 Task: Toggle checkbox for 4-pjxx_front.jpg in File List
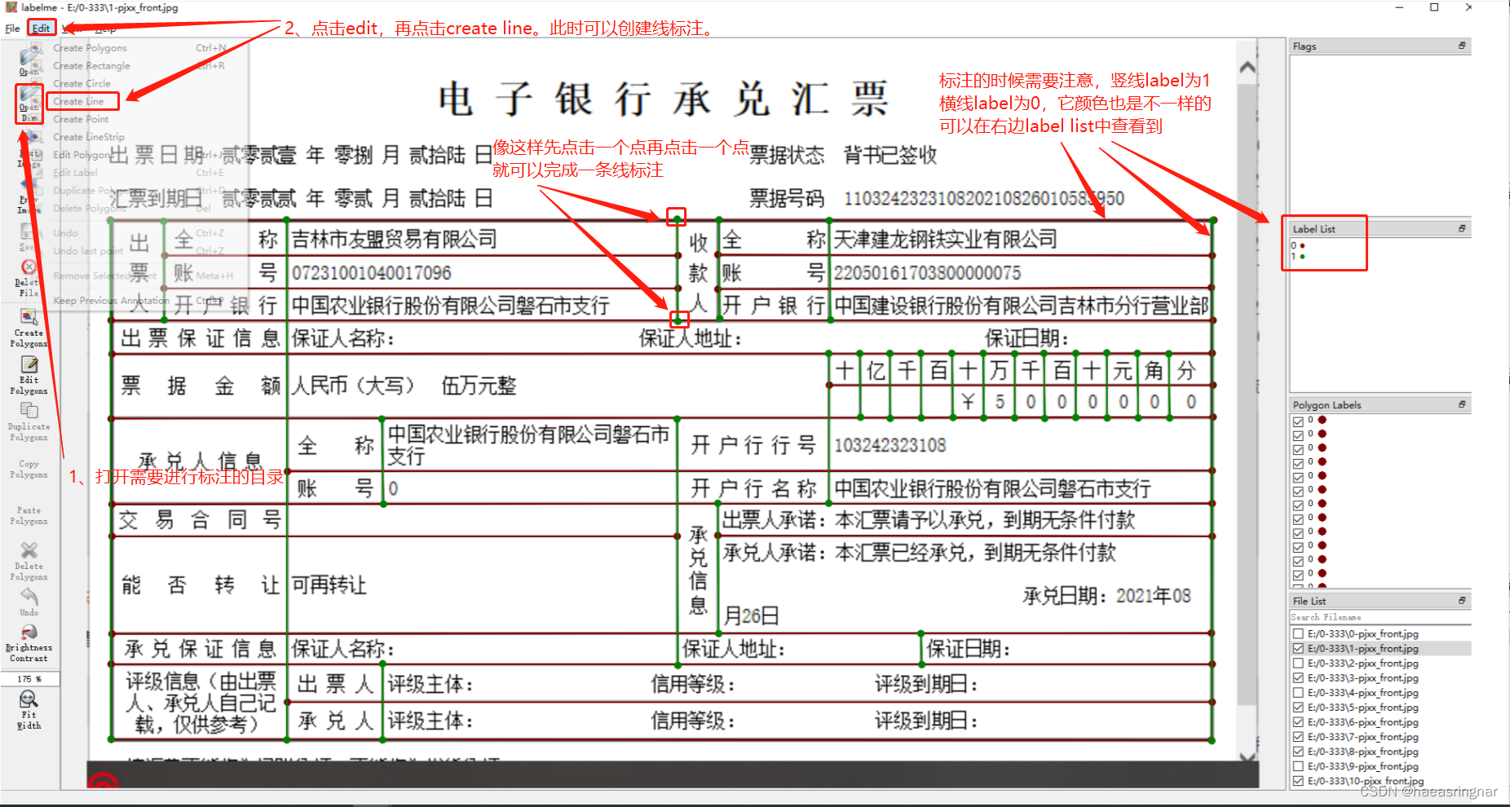(1298, 692)
